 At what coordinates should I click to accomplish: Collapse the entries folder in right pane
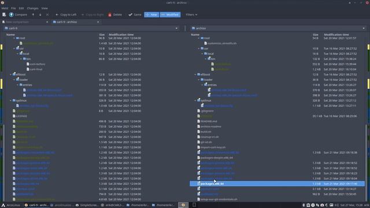[x=202, y=85]
